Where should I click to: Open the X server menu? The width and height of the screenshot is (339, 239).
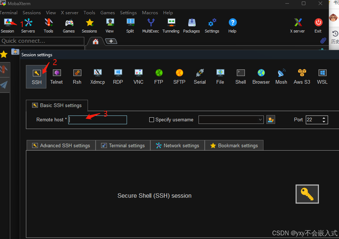pos(70,12)
